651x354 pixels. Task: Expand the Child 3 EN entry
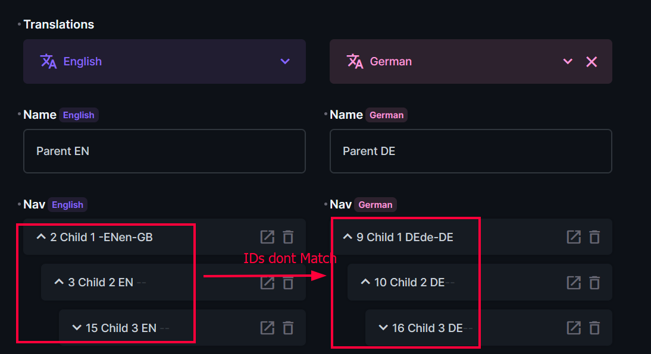tap(76, 327)
